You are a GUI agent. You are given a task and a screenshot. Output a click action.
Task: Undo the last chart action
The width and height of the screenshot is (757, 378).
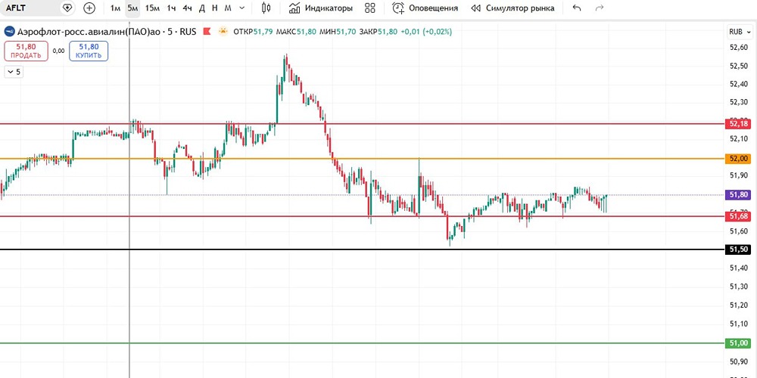click(576, 8)
